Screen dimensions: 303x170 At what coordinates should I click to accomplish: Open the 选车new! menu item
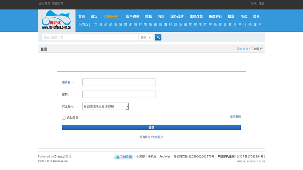[x=111, y=16]
